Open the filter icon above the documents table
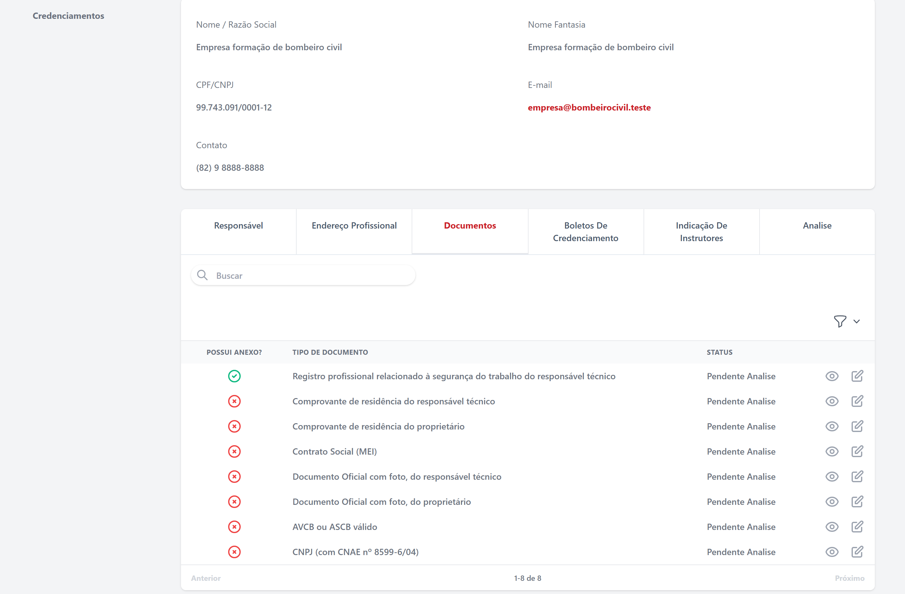 tap(840, 321)
